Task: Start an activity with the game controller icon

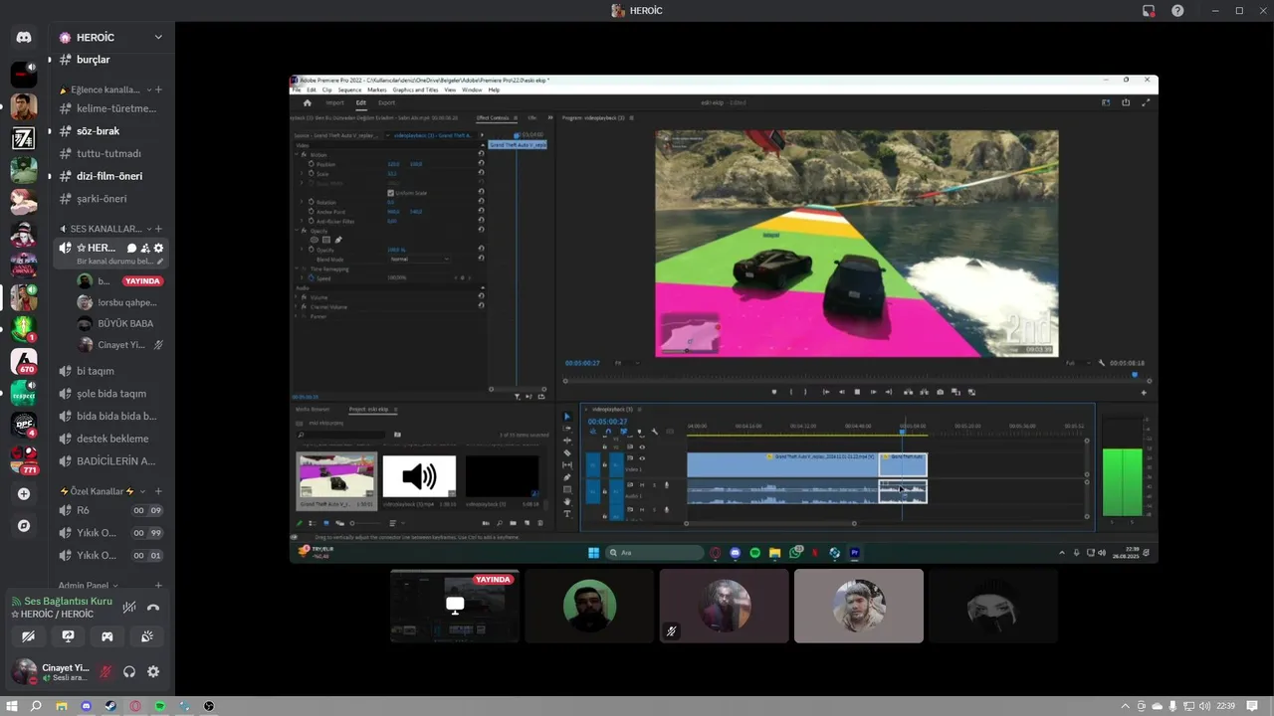Action: click(107, 636)
